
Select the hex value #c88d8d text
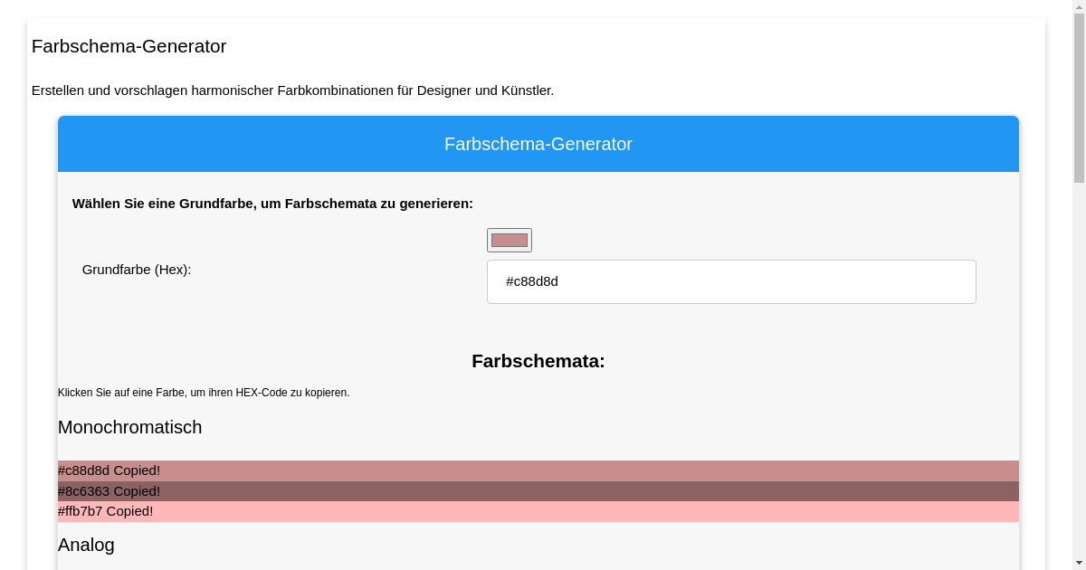[x=531, y=281]
